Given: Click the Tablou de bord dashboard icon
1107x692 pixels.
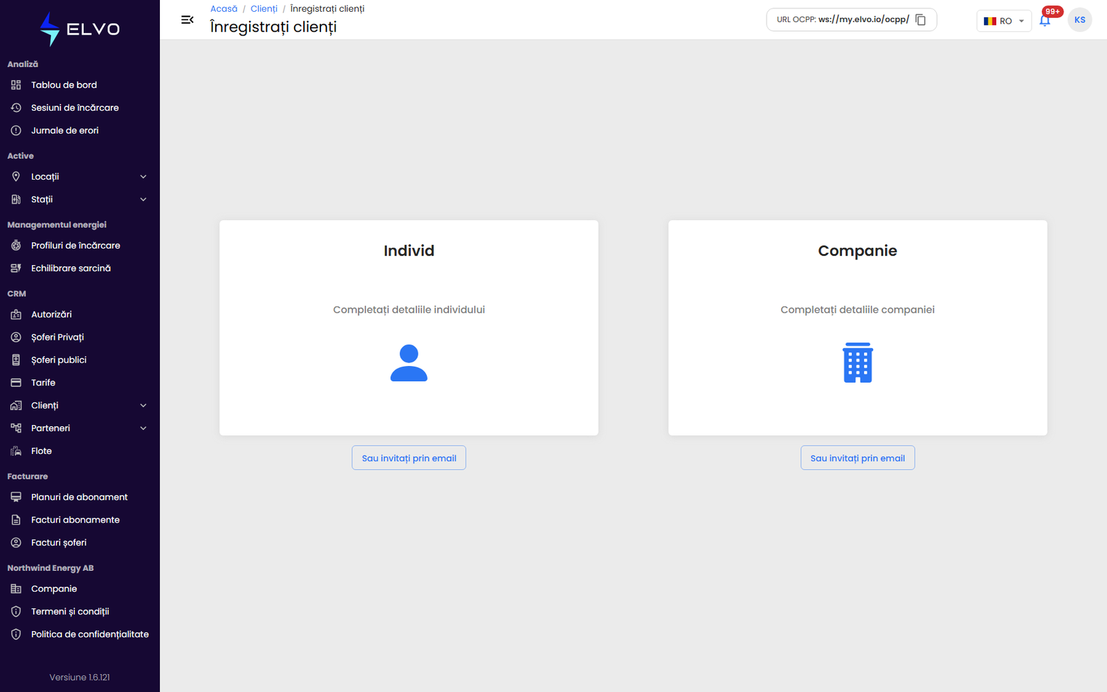Looking at the screenshot, I should click(x=16, y=85).
